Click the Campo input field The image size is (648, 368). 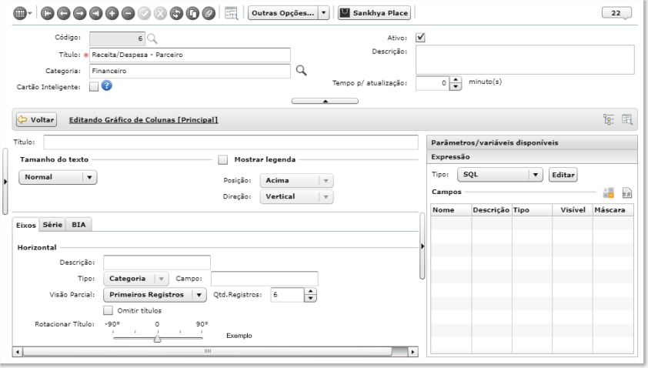(265, 279)
